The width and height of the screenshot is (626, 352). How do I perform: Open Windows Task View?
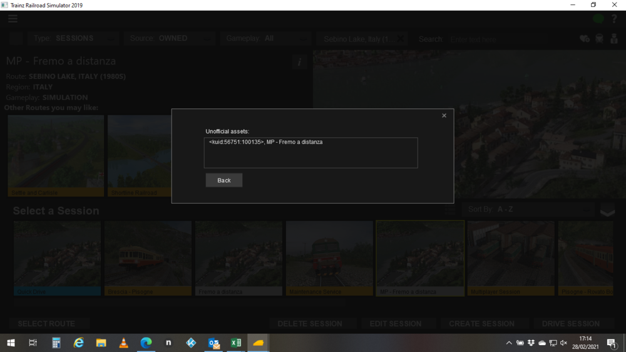[33, 343]
